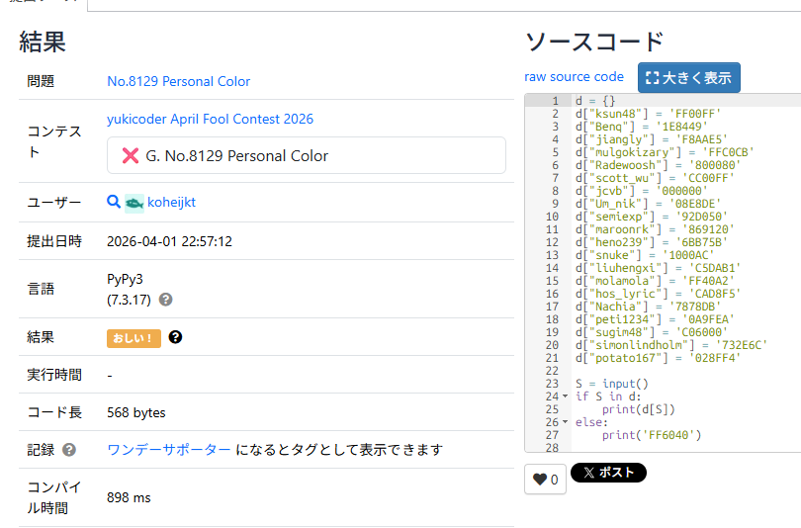Click code line d["semiexp"] = '92D050'
The width and height of the screenshot is (801, 528).
click(x=652, y=217)
